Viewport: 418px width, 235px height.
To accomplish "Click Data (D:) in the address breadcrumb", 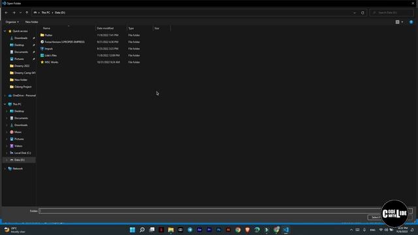I will tap(60, 12).
